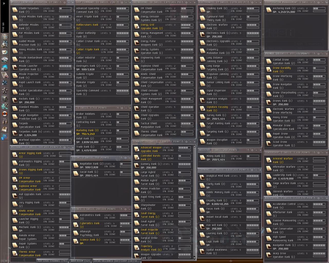Click the Cloaking Rank (6) skill book icon

203,10
